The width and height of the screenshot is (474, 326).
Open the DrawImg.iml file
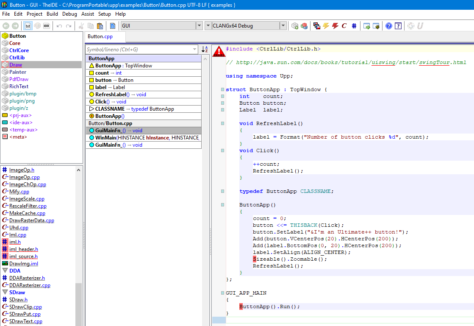click(x=24, y=263)
